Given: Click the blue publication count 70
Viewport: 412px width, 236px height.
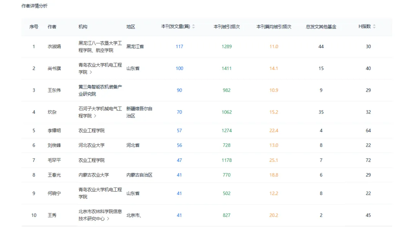Looking at the screenshot, I should (179, 112).
